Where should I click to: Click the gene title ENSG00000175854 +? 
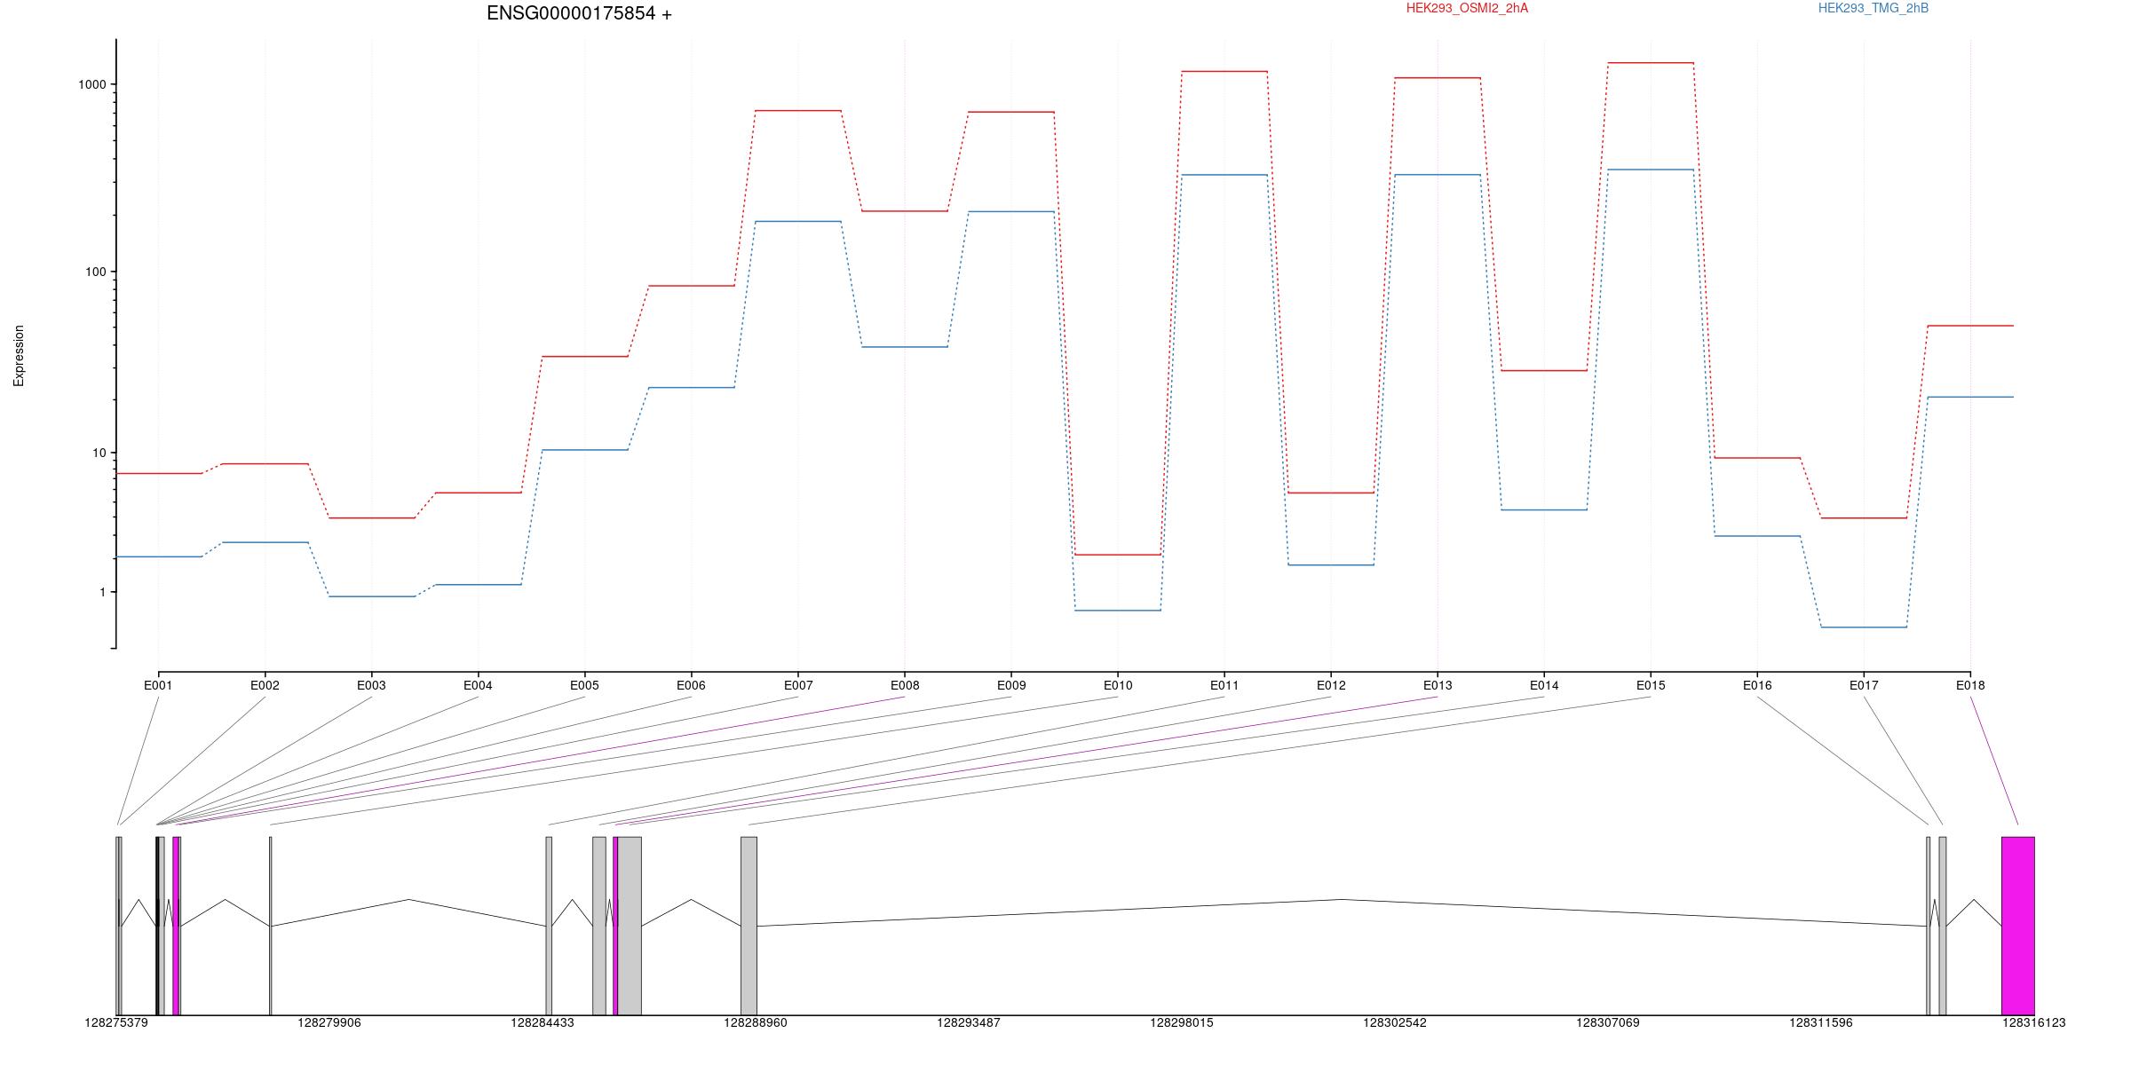click(x=579, y=13)
